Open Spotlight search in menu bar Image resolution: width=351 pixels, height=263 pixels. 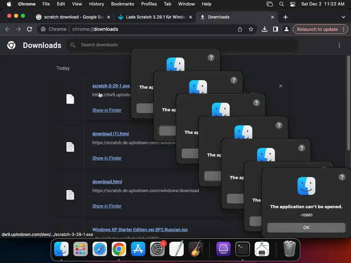281,4
